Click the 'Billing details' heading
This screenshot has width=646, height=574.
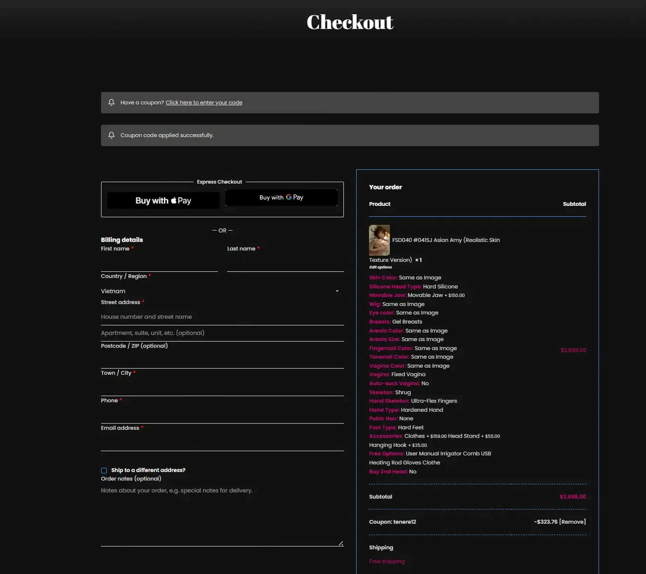click(122, 240)
